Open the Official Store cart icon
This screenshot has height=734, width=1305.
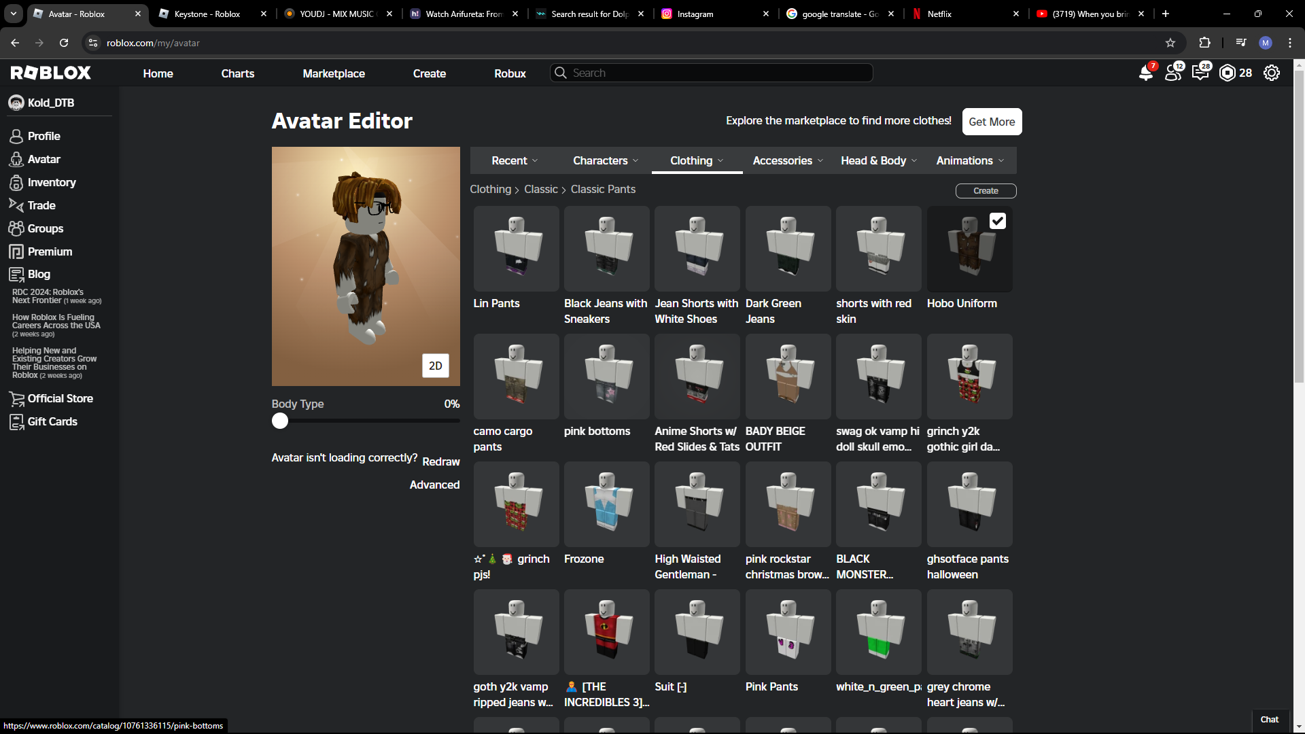(16, 399)
